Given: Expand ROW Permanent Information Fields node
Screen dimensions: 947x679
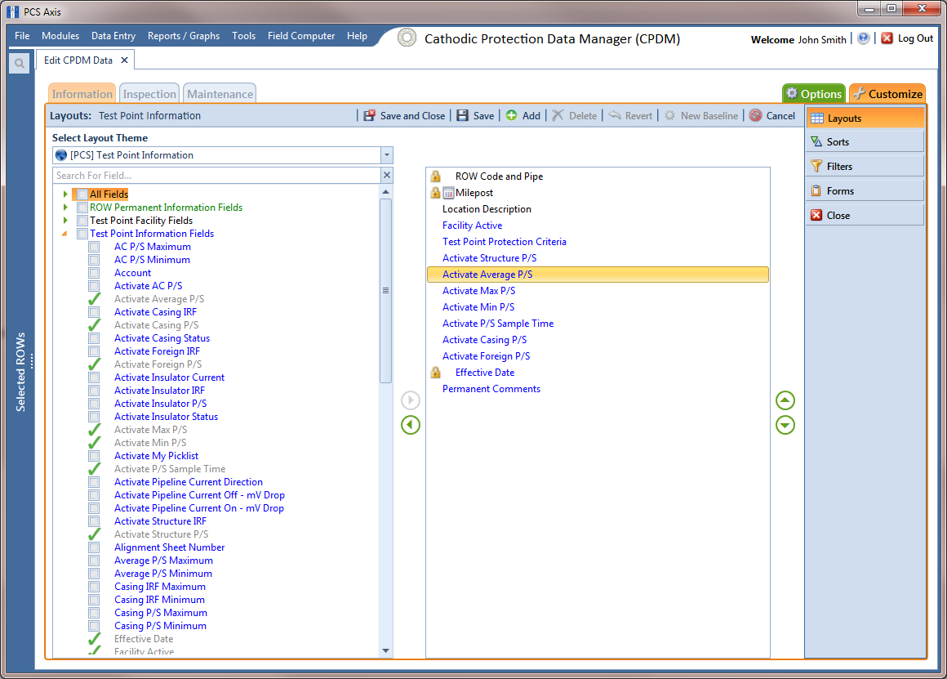Looking at the screenshot, I should coord(65,208).
